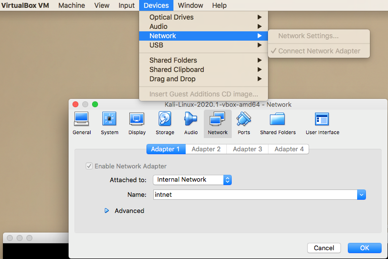Switch to the Adapter 2 tab
388x259 pixels.
[206, 149]
